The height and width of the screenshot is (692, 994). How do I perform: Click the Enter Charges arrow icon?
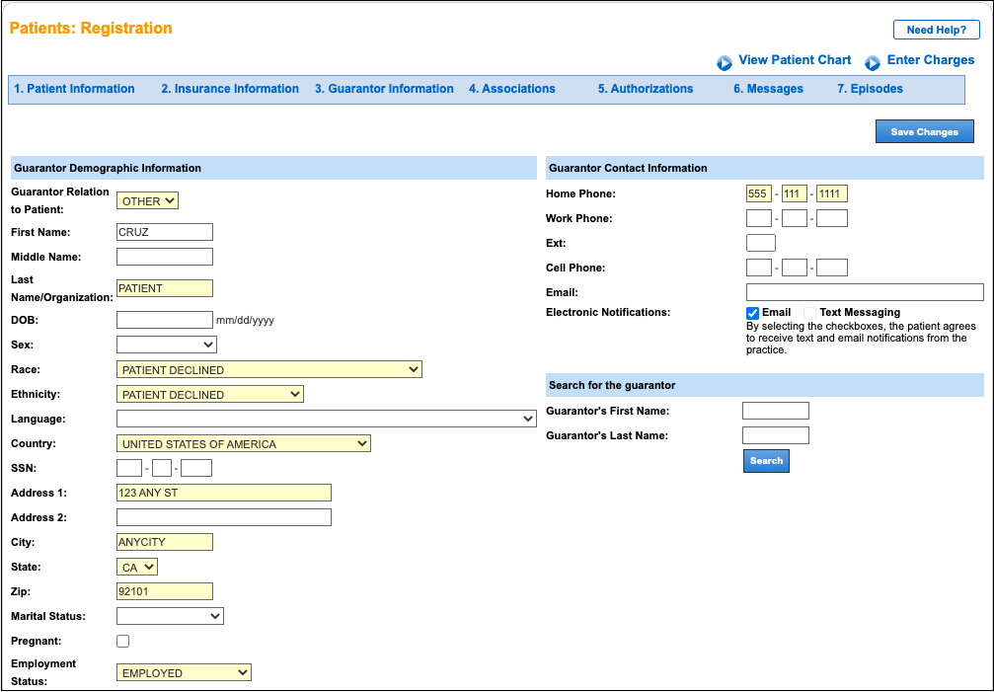point(874,60)
